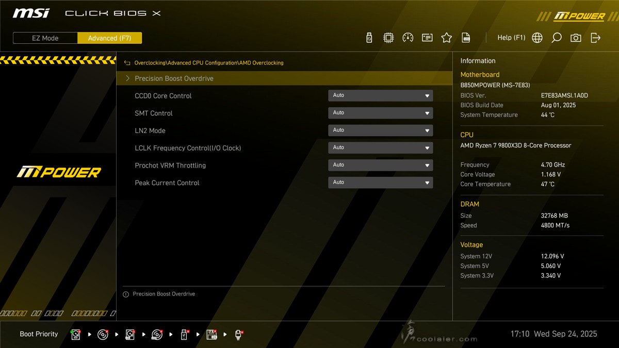Take a screenshot with the camera icon

(x=576, y=38)
